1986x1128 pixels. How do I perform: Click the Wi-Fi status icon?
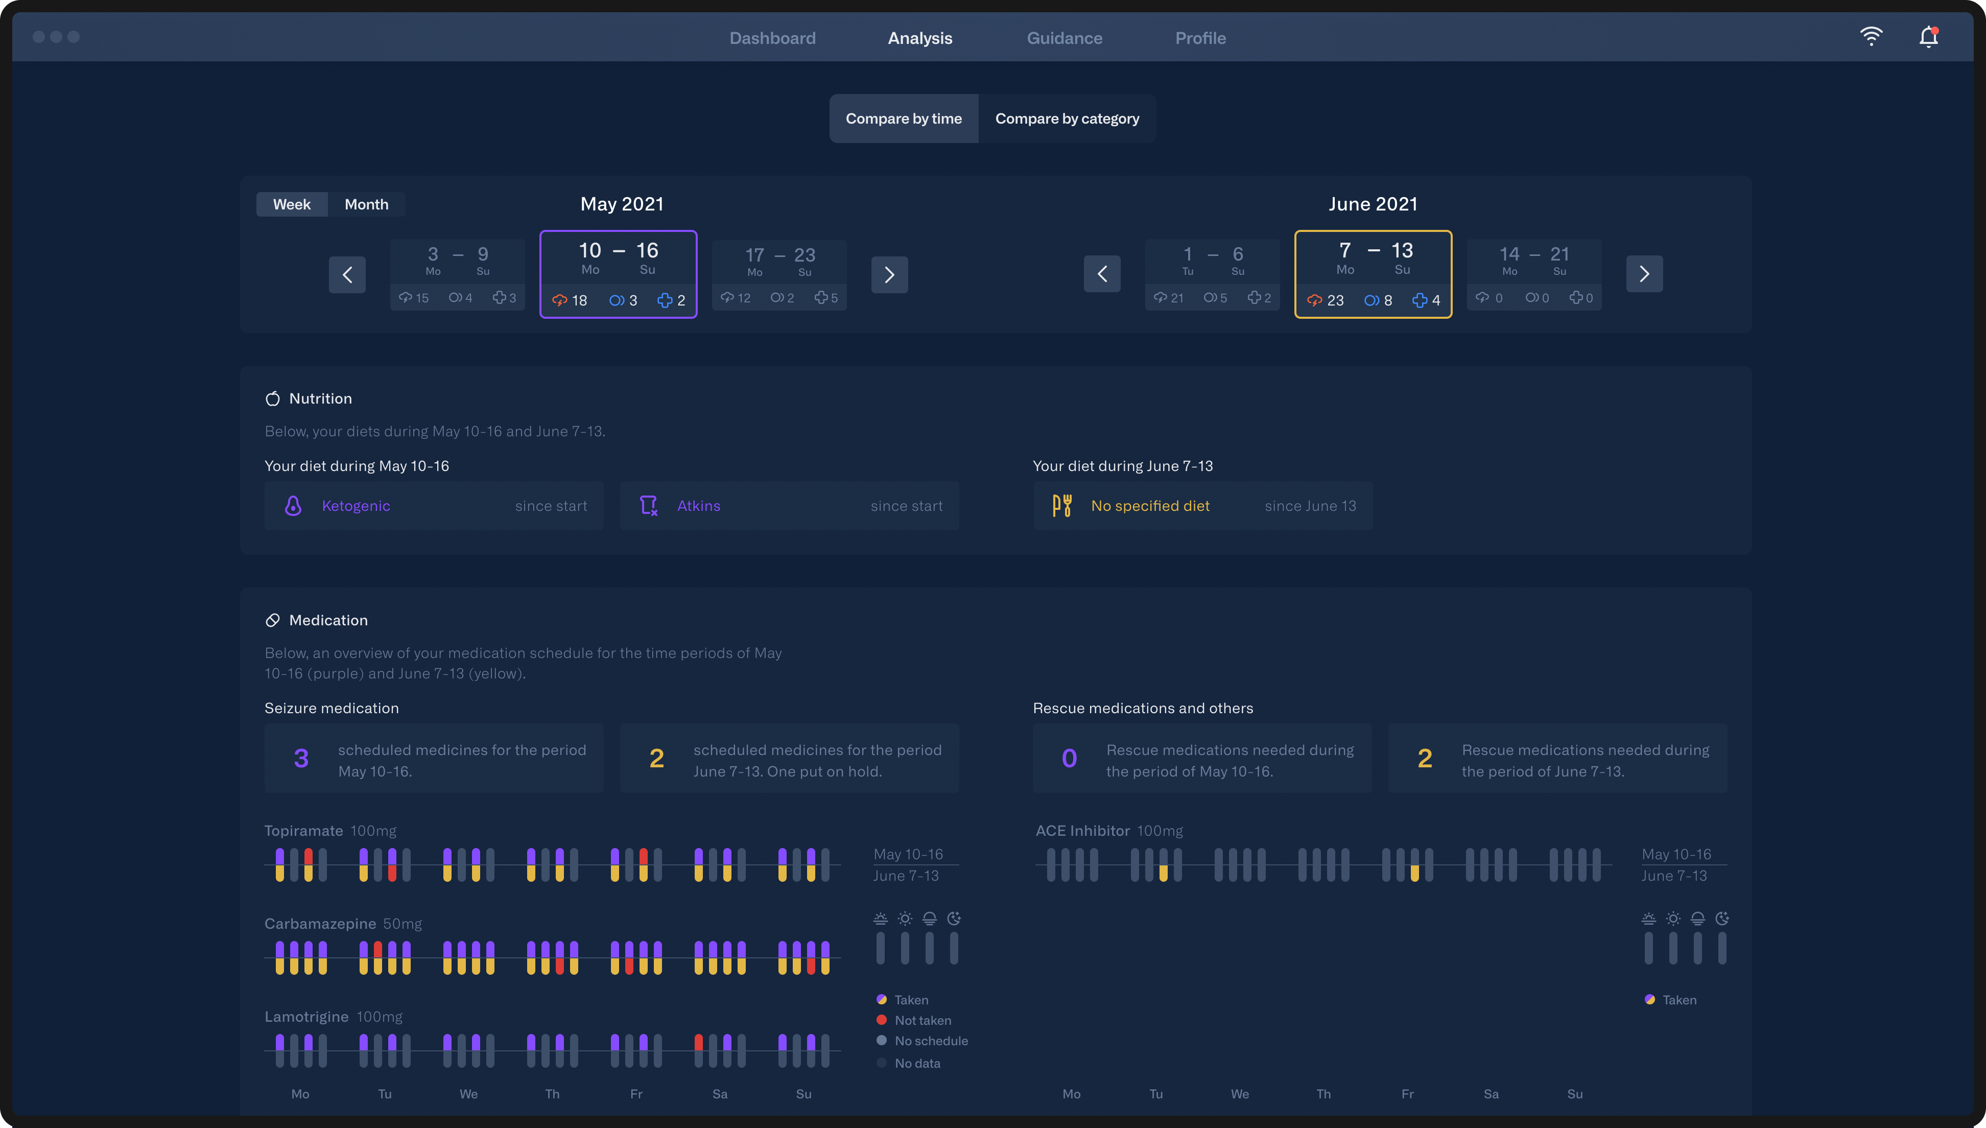[1872, 36]
